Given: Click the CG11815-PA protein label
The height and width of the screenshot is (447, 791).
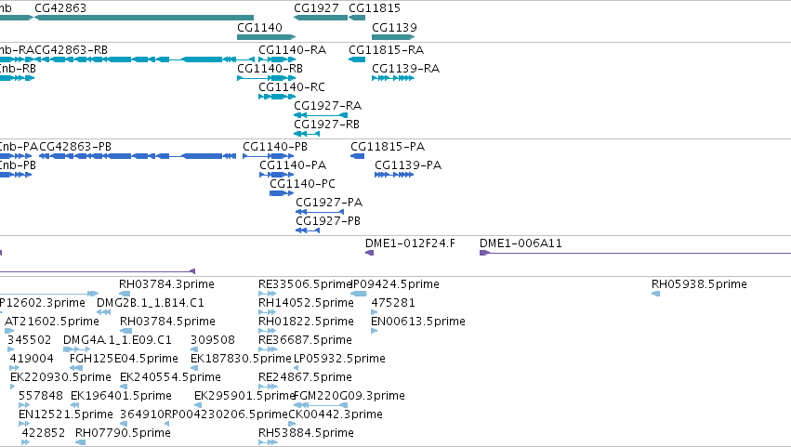Looking at the screenshot, I should (x=388, y=147).
